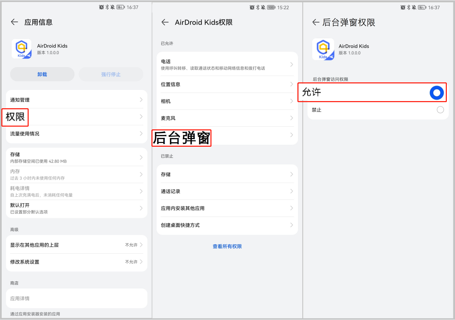Tap 卸载 button
The width and height of the screenshot is (455, 320).
coord(42,74)
